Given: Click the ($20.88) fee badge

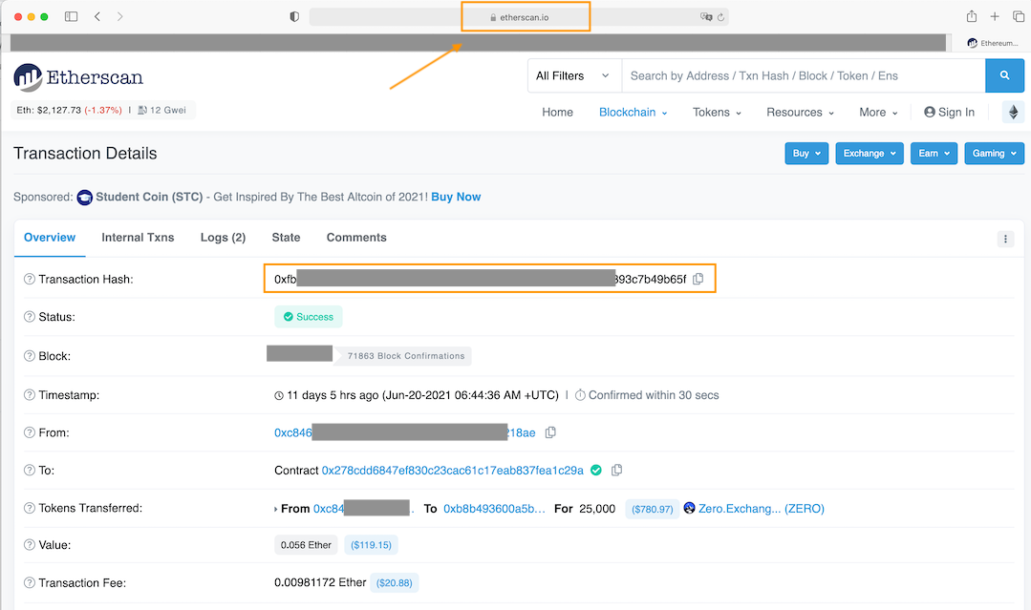Looking at the screenshot, I should tap(394, 583).
